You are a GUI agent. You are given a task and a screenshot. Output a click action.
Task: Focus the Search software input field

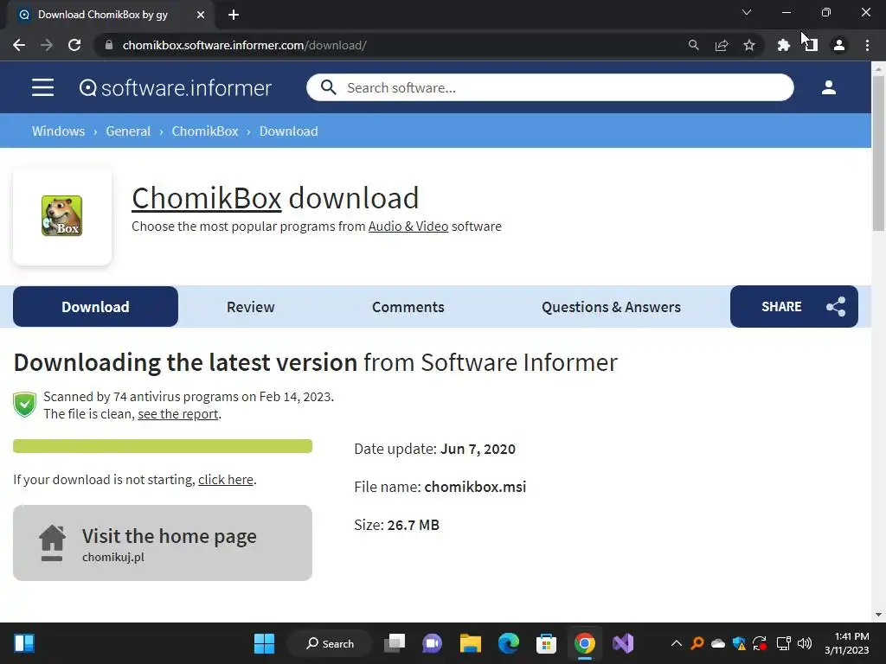tap(549, 87)
